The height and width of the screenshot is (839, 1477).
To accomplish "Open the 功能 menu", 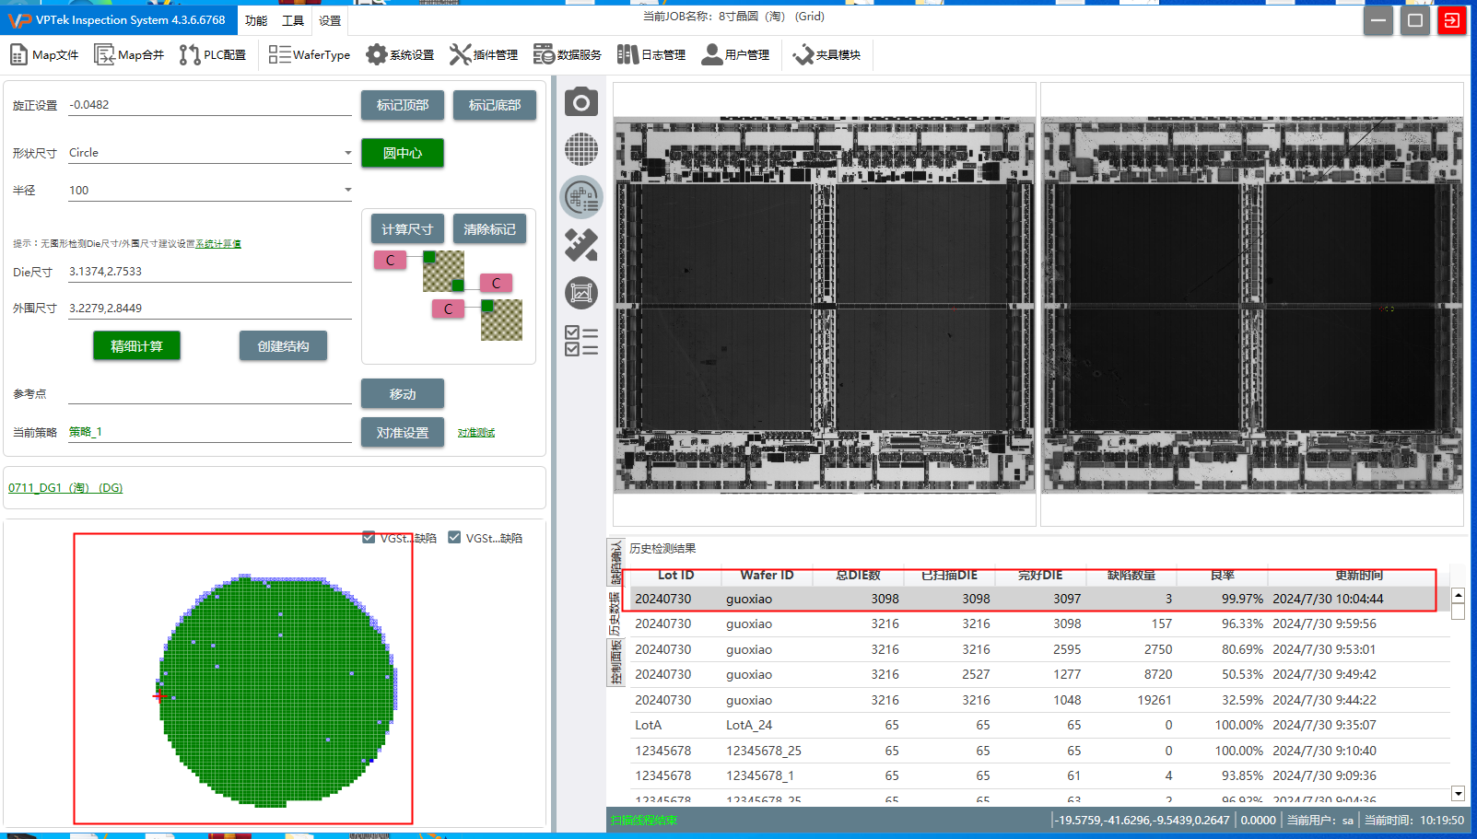I will (256, 20).
